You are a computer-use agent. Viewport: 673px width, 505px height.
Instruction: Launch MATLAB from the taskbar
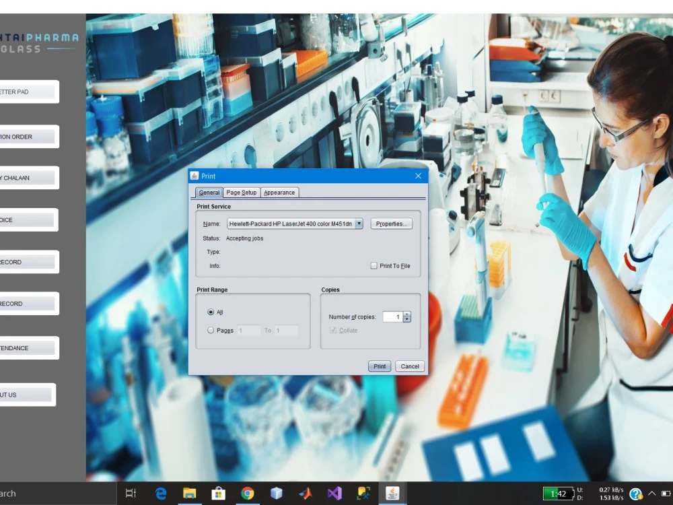tap(305, 494)
